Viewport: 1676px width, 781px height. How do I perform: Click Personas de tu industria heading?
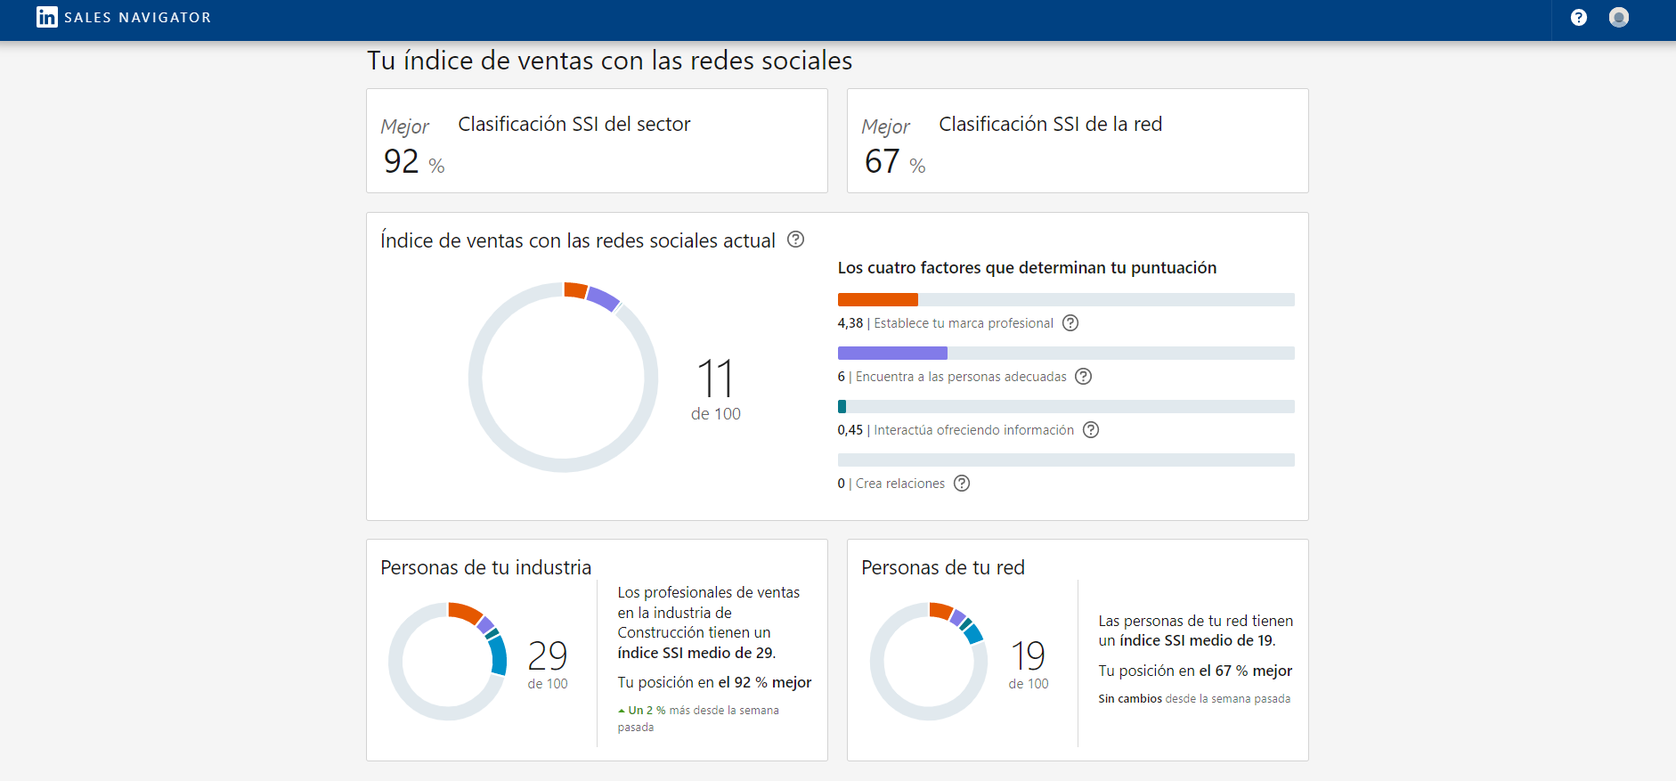pyautogui.click(x=486, y=567)
